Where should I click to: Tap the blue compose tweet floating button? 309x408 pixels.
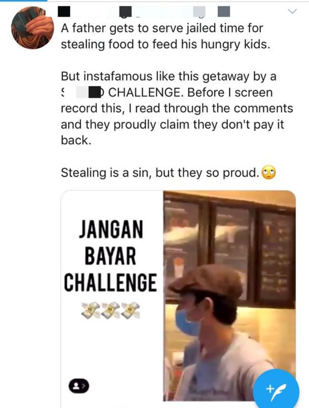276,389
